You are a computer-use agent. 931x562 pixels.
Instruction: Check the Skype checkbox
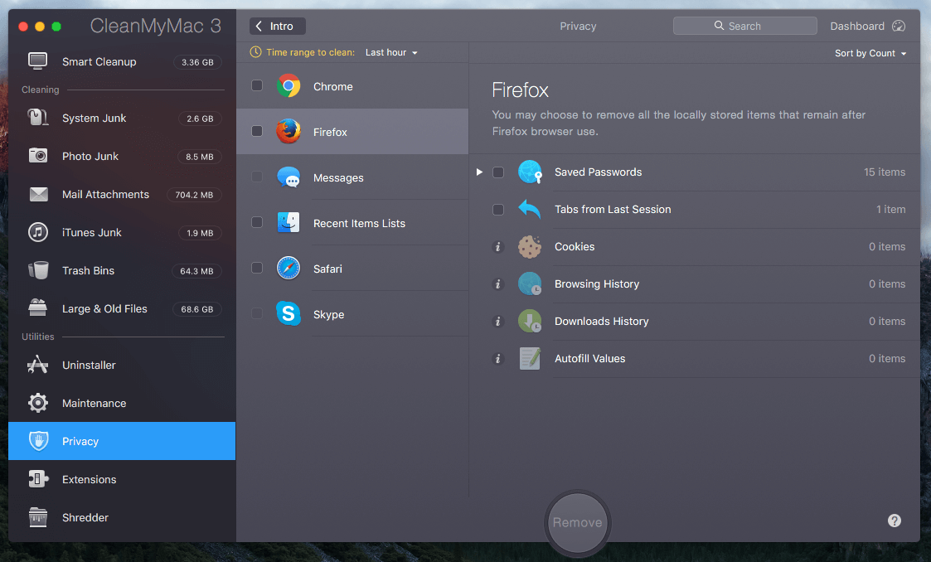pos(257,313)
